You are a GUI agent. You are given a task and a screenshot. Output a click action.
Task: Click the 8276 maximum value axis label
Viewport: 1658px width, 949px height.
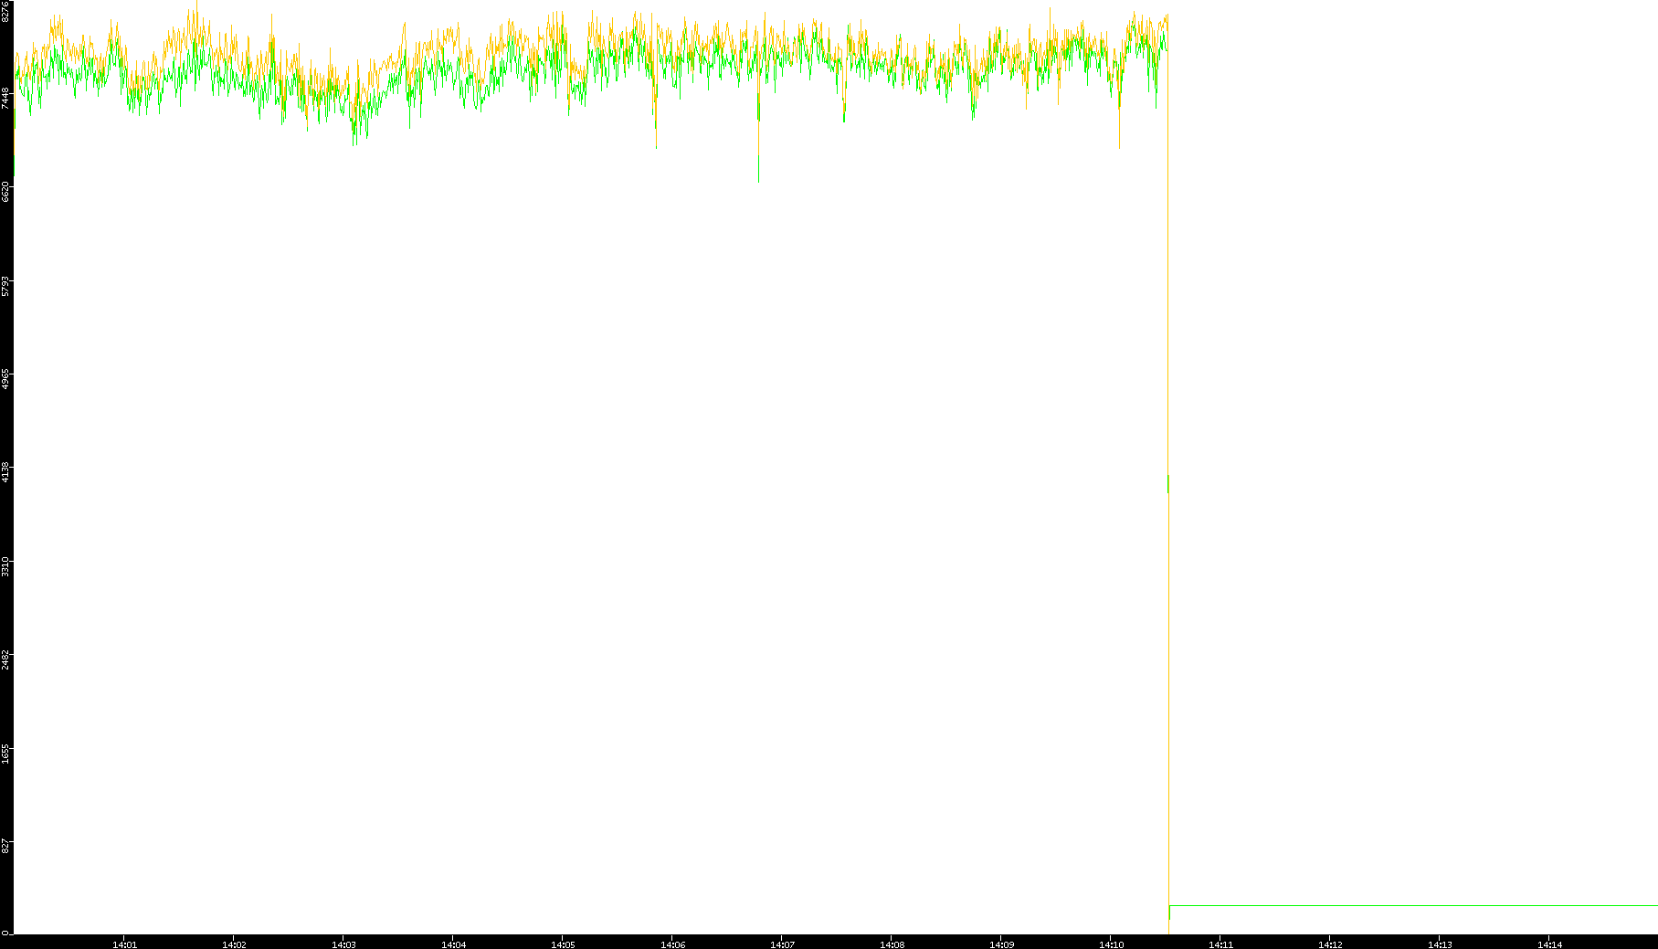5,11
